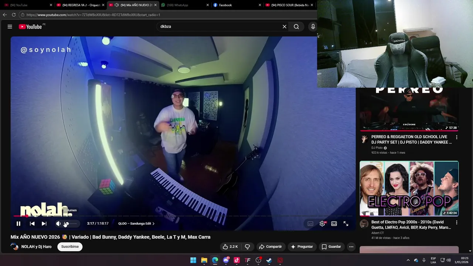
Task: Expand the 'QLOO – Sandunga Edit' chapter
Action: pos(136,224)
